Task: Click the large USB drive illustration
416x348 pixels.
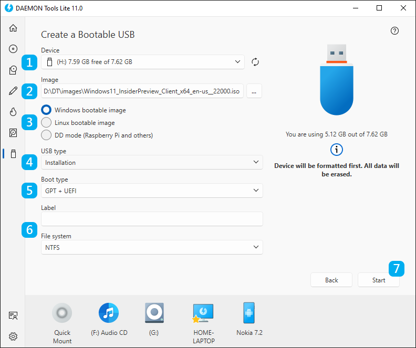Action: [x=336, y=79]
